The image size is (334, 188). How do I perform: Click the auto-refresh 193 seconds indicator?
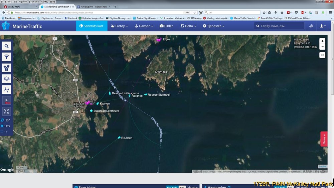[x=5, y=120]
